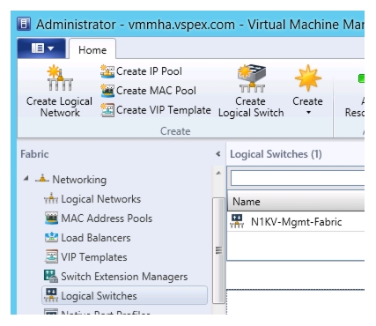The height and width of the screenshot is (326, 376).
Task: Click the Create Logical Switch icon
Action: (x=252, y=78)
